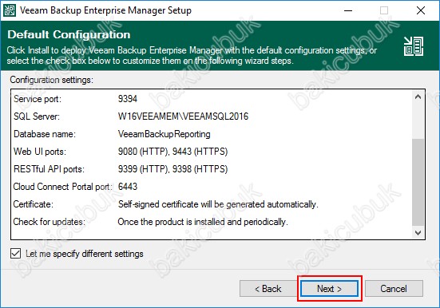
Task: Click RESTful API ports value 9399 (HTTP), 9398 (HTTPS)
Action: tap(172, 169)
